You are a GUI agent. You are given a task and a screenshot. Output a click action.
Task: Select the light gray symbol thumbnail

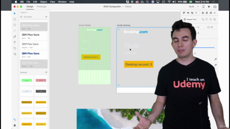[x=27, y=91]
